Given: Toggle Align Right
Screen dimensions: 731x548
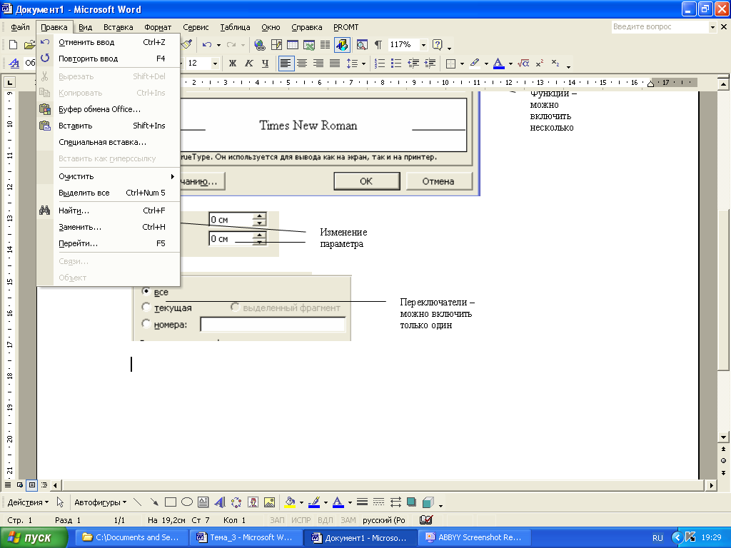Looking at the screenshot, I should pyautogui.click(x=318, y=63).
